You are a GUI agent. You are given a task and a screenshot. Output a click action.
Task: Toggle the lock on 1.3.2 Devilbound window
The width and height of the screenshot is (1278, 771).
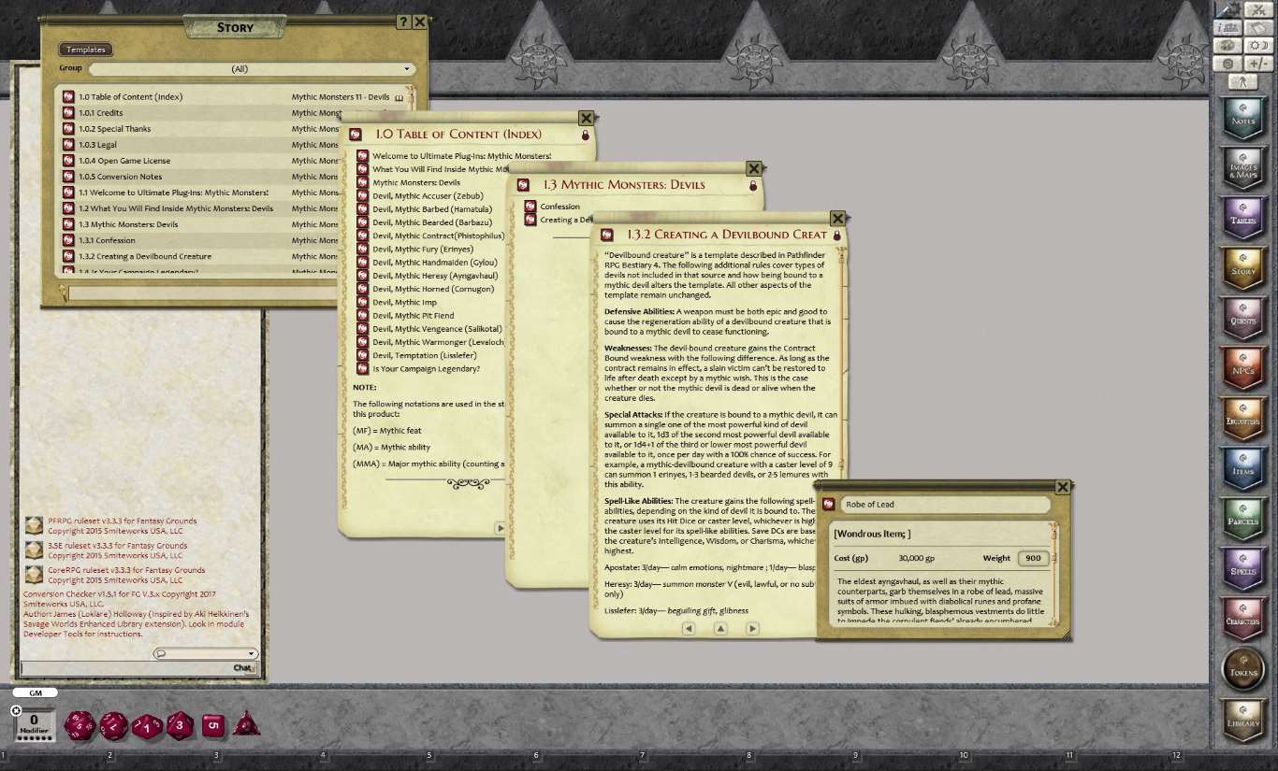pyautogui.click(x=836, y=235)
